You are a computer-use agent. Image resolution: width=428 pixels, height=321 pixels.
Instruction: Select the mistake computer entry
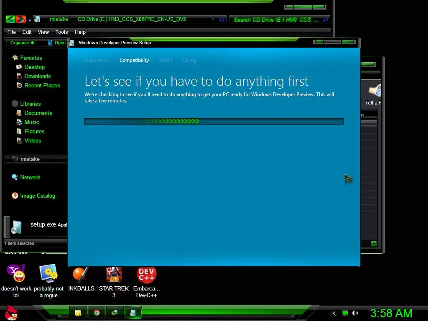point(36,159)
